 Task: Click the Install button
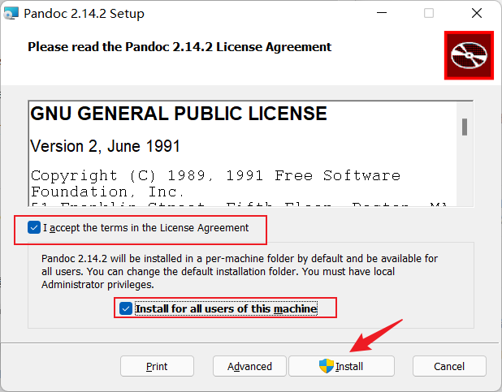pyautogui.click(x=342, y=366)
